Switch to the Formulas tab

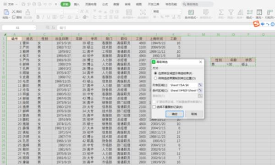point(105,4)
